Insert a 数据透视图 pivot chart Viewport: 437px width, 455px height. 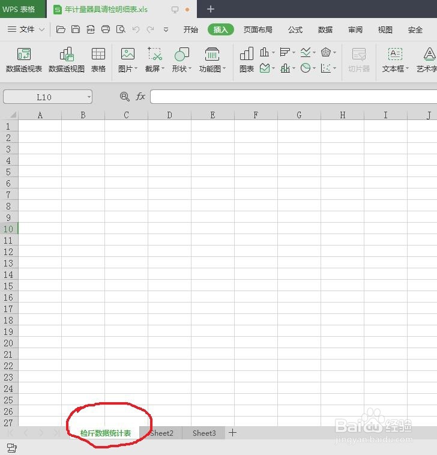(x=67, y=60)
